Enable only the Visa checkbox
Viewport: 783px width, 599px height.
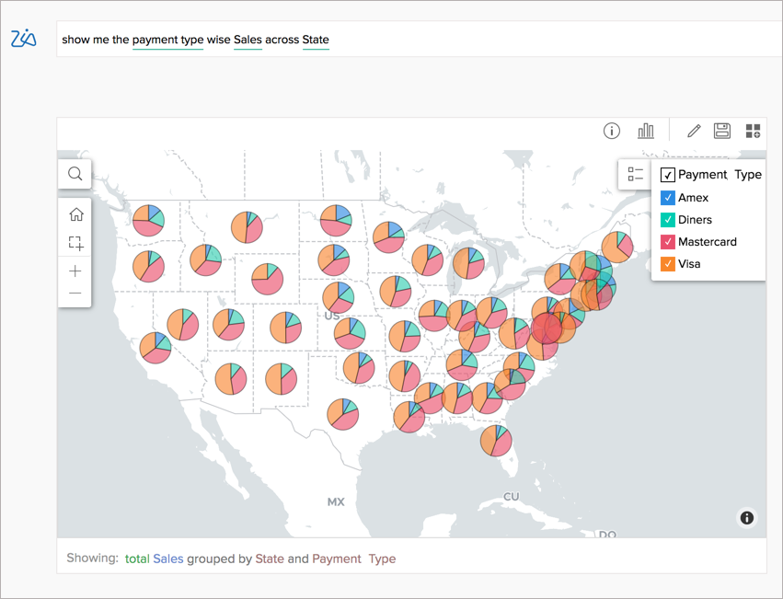click(666, 263)
